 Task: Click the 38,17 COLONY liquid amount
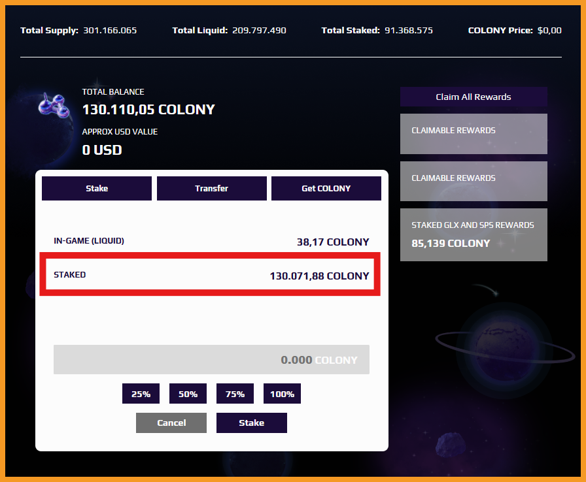333,242
